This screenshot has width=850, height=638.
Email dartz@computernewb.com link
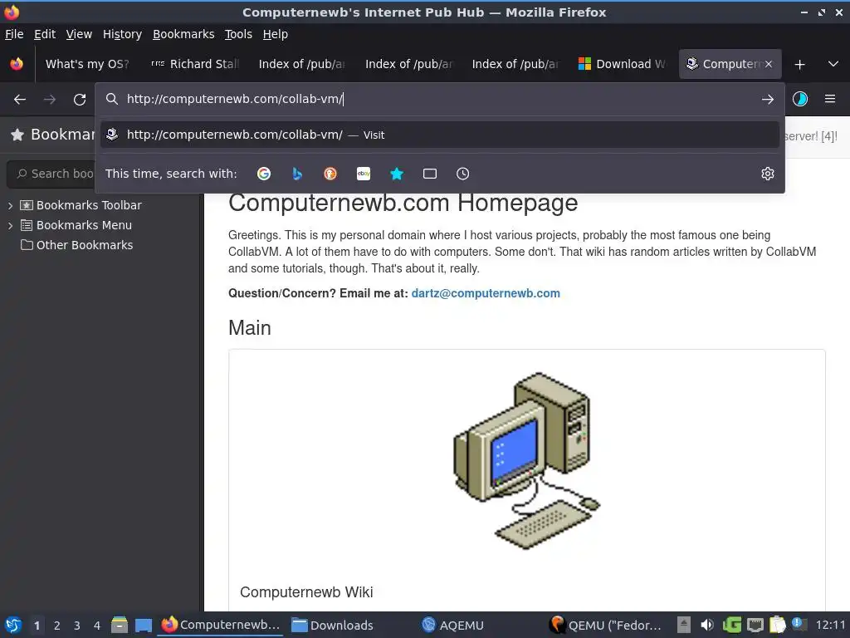pyautogui.click(x=485, y=293)
